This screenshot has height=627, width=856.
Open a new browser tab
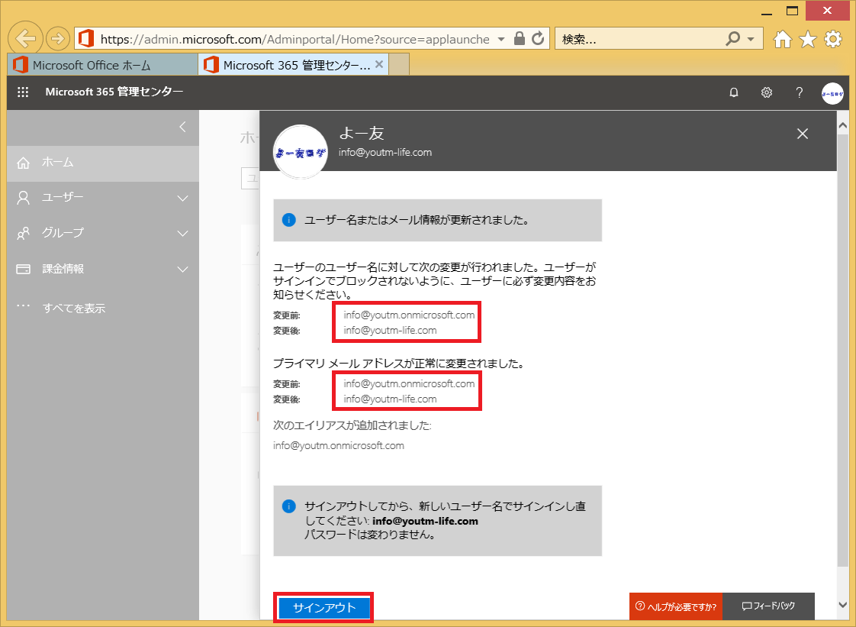click(x=399, y=64)
